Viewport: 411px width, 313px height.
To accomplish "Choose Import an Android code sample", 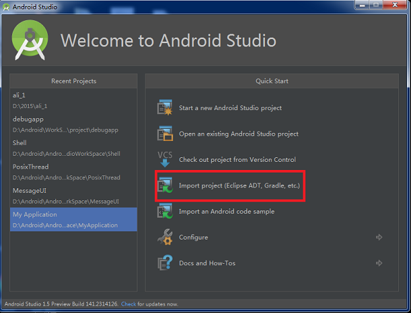I will click(x=227, y=211).
